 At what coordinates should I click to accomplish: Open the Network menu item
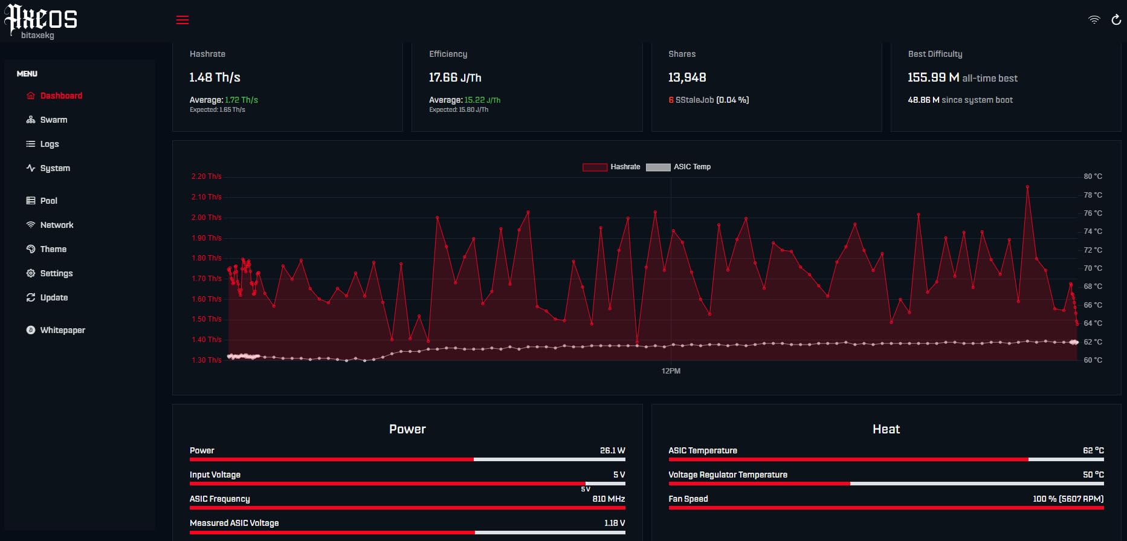click(57, 225)
